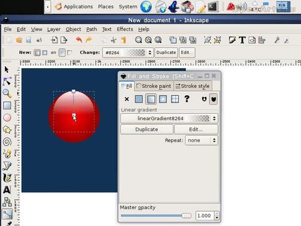Choose the Spiral tool
The width and height of the screenshot is (301, 226).
click(x=7, y=142)
